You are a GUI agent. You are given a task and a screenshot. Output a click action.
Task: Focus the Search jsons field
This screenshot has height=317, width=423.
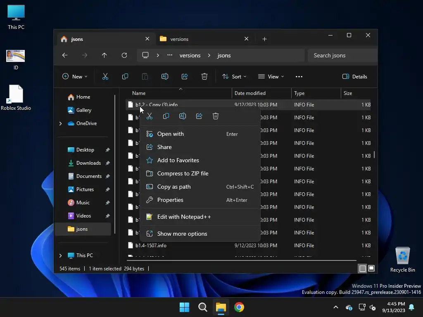(x=342, y=56)
